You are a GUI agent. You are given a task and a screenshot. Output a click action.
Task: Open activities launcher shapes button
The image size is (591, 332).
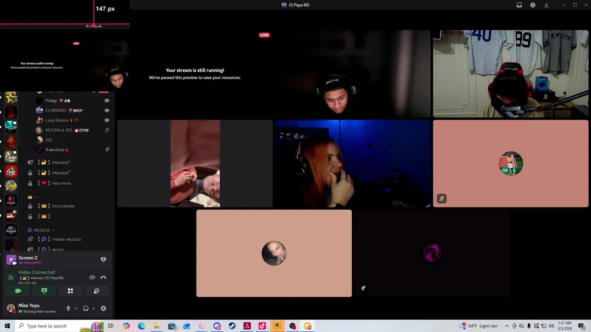click(71, 291)
